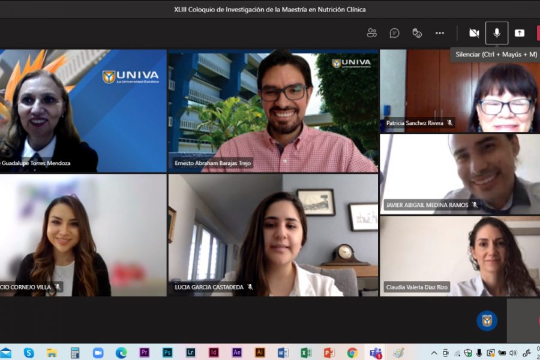This screenshot has width=540, height=360.
Task: Click the meeting title XLIII Coloquio de Investigación
Action: click(269, 10)
